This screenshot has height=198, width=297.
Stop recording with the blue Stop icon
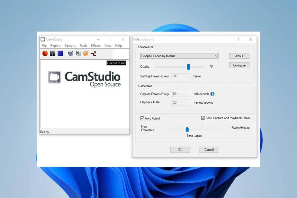coord(61,53)
